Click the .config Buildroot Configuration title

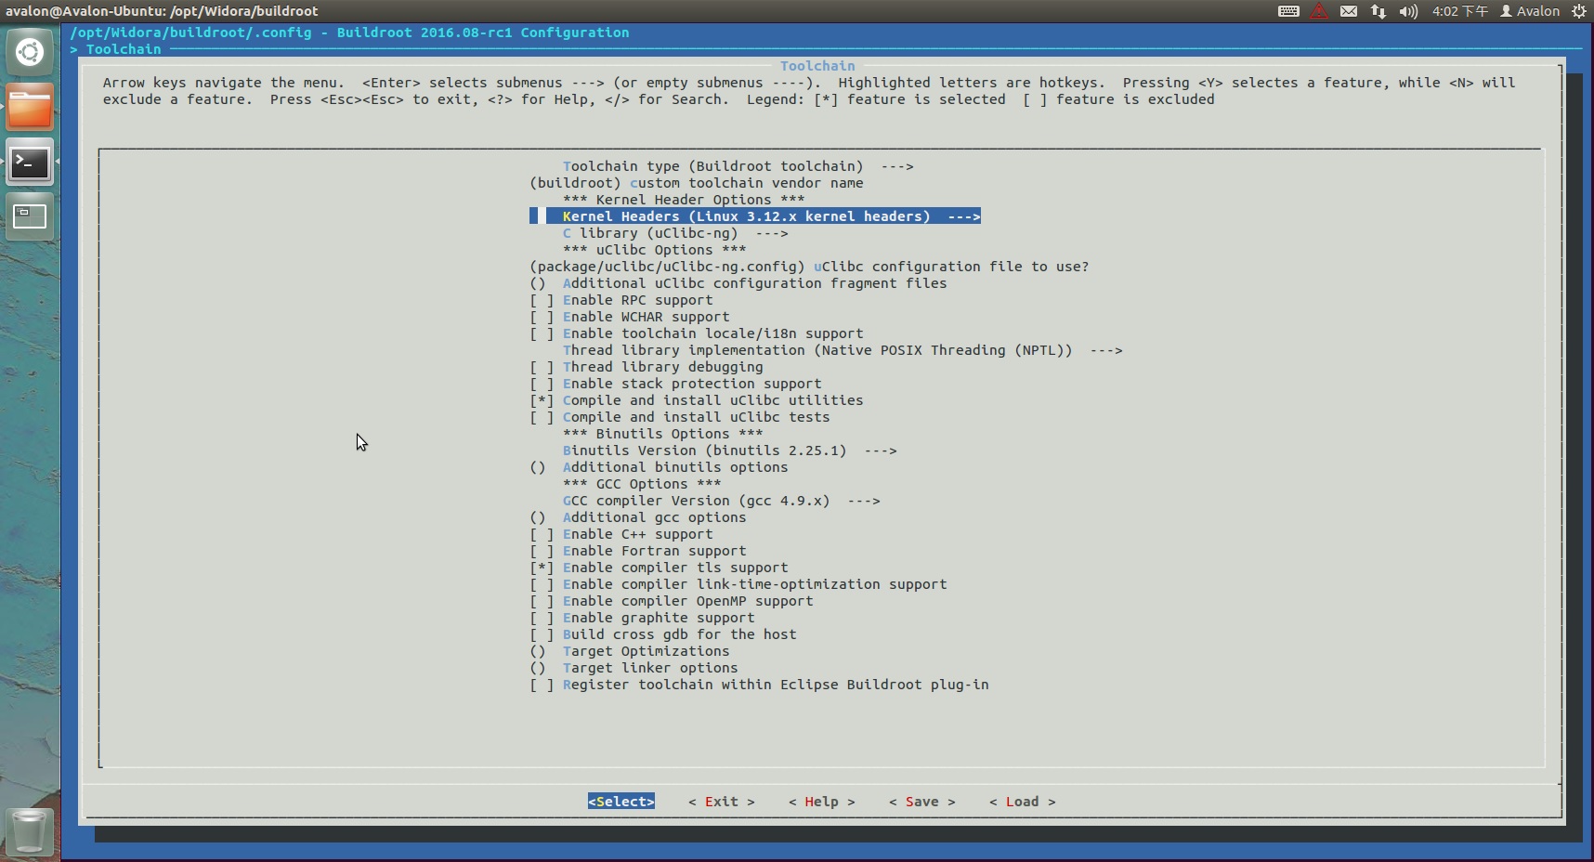coord(350,33)
